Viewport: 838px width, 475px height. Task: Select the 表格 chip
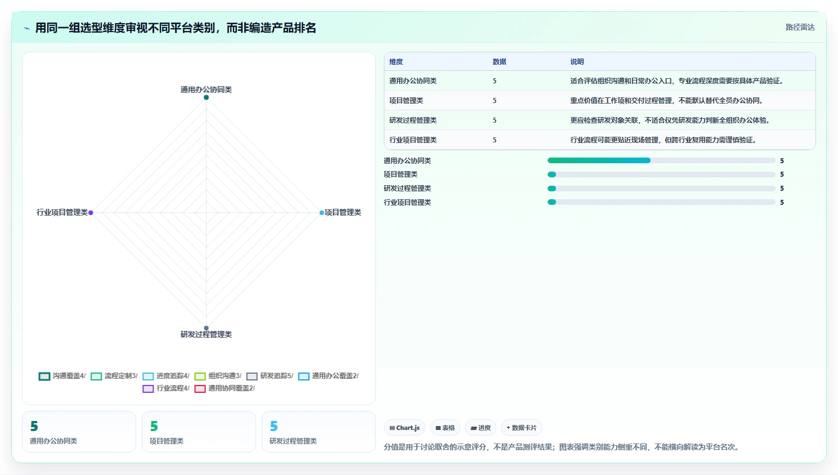(445, 428)
